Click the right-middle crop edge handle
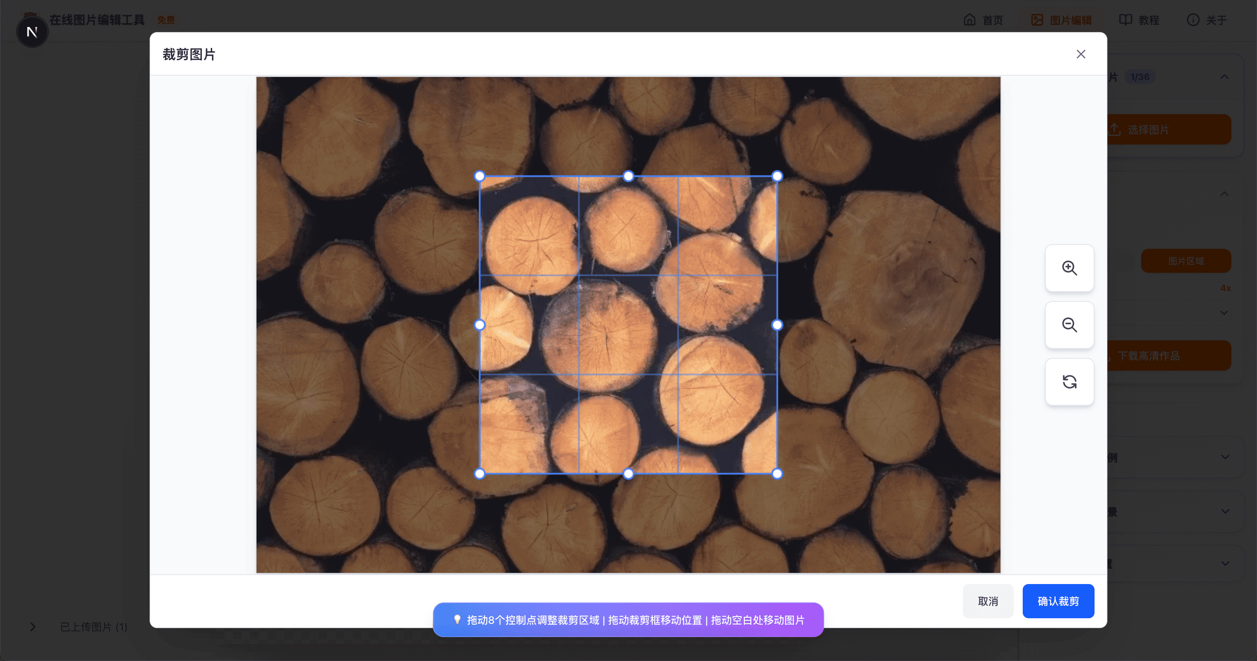This screenshot has width=1257, height=661. pyautogui.click(x=777, y=325)
